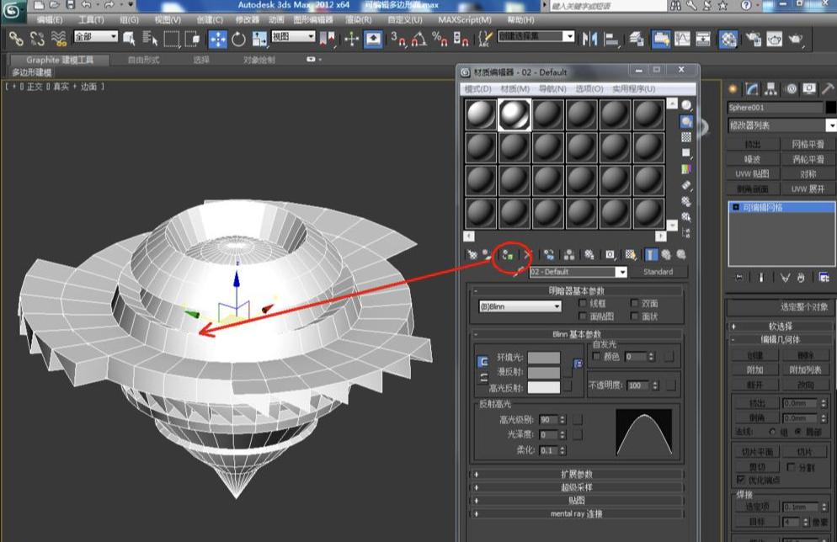Enable the 双面 two-sided checkbox
The image size is (837, 542).
[634, 303]
